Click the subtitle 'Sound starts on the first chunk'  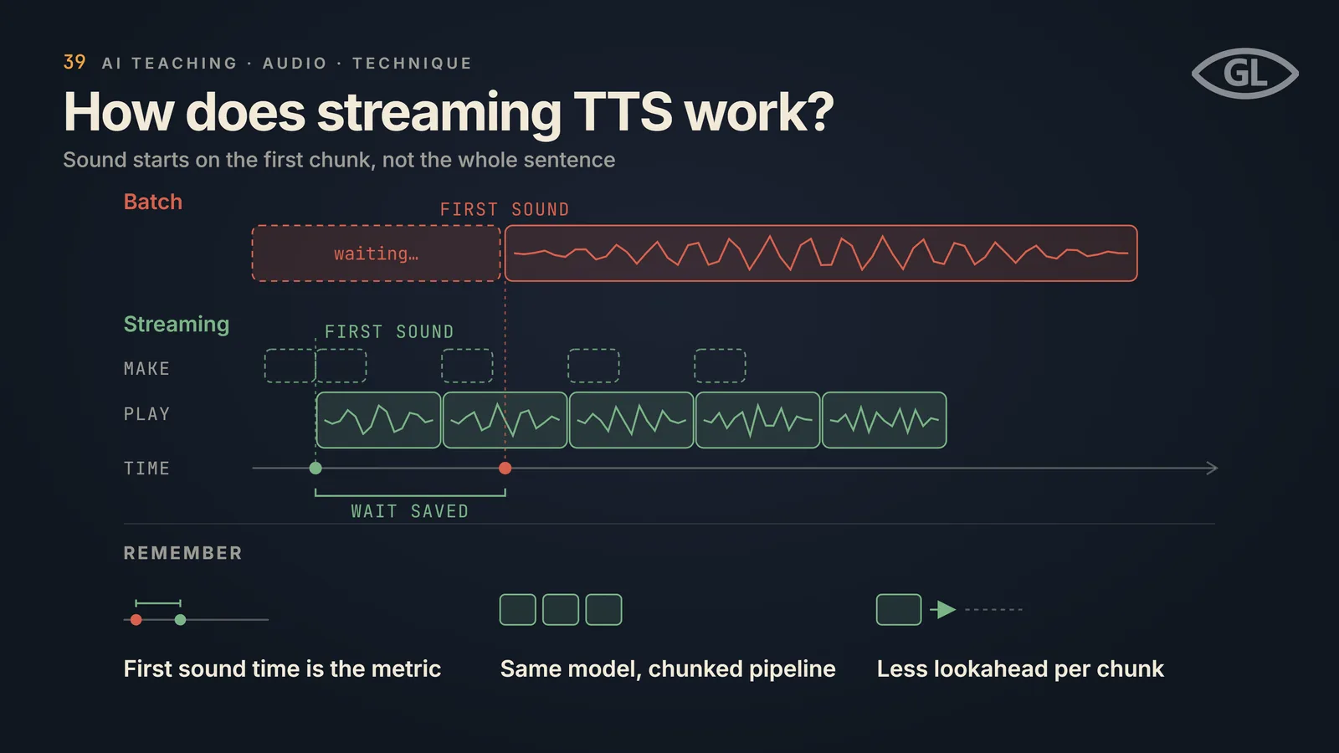point(339,160)
